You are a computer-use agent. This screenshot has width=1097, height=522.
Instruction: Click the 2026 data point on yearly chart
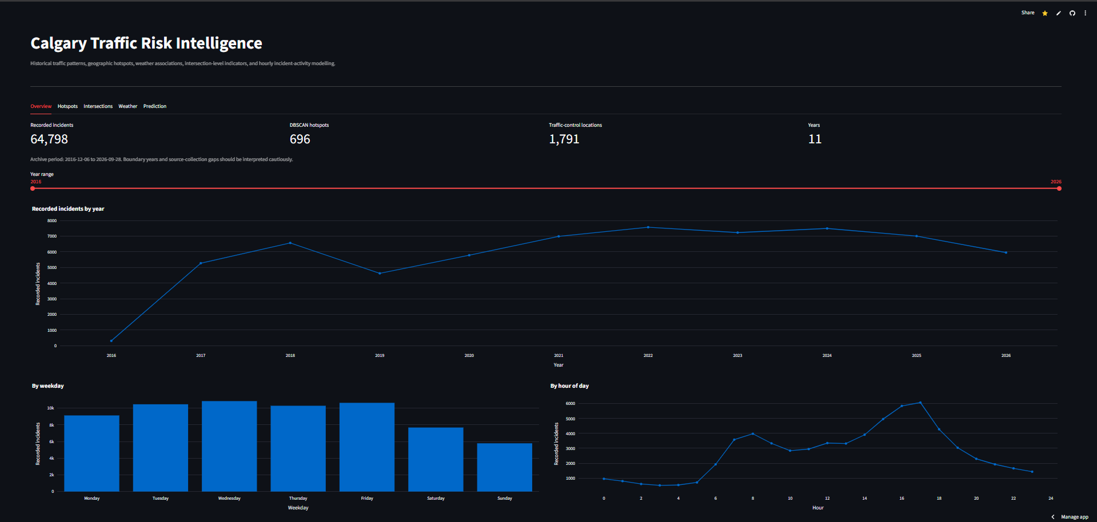point(1006,252)
